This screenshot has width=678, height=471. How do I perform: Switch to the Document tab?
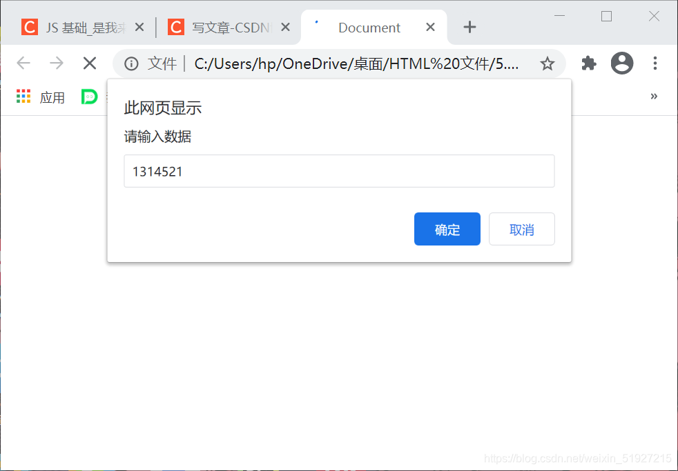(369, 27)
